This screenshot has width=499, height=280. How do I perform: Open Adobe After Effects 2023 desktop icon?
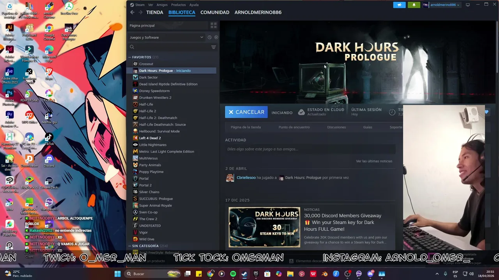pyautogui.click(x=10, y=76)
